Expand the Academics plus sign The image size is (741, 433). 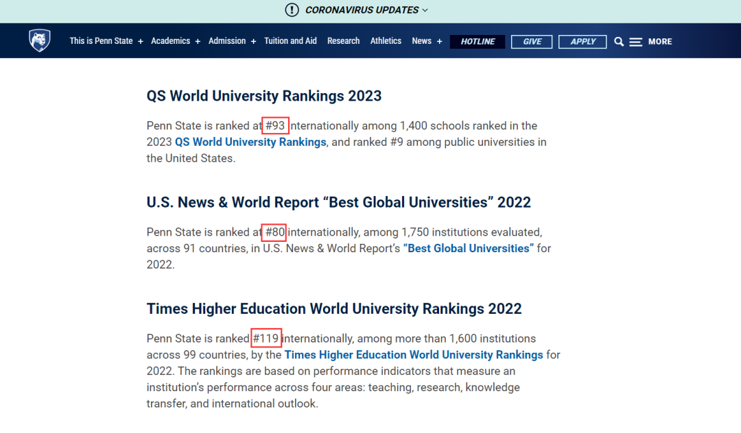click(198, 42)
